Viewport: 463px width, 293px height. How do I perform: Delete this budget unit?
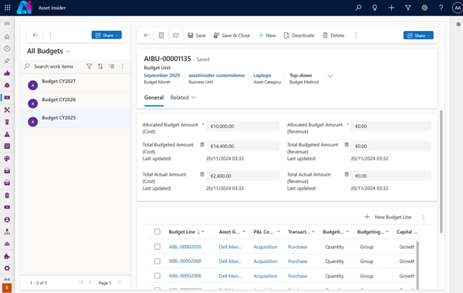(x=333, y=35)
